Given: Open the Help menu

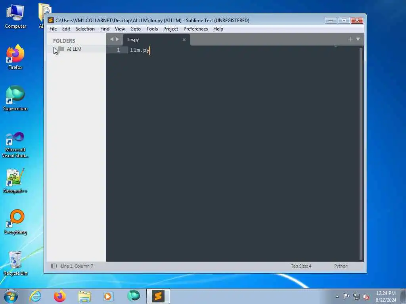Looking at the screenshot, I should [218, 28].
